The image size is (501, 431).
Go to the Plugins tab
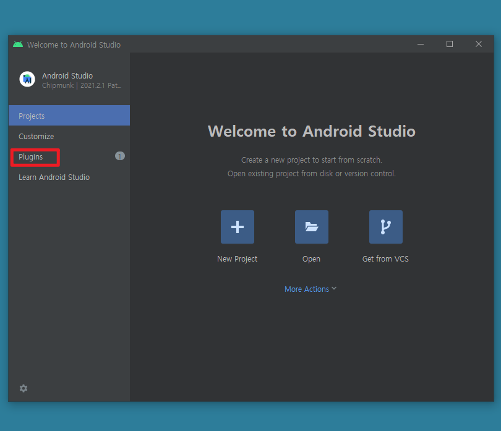69,157
